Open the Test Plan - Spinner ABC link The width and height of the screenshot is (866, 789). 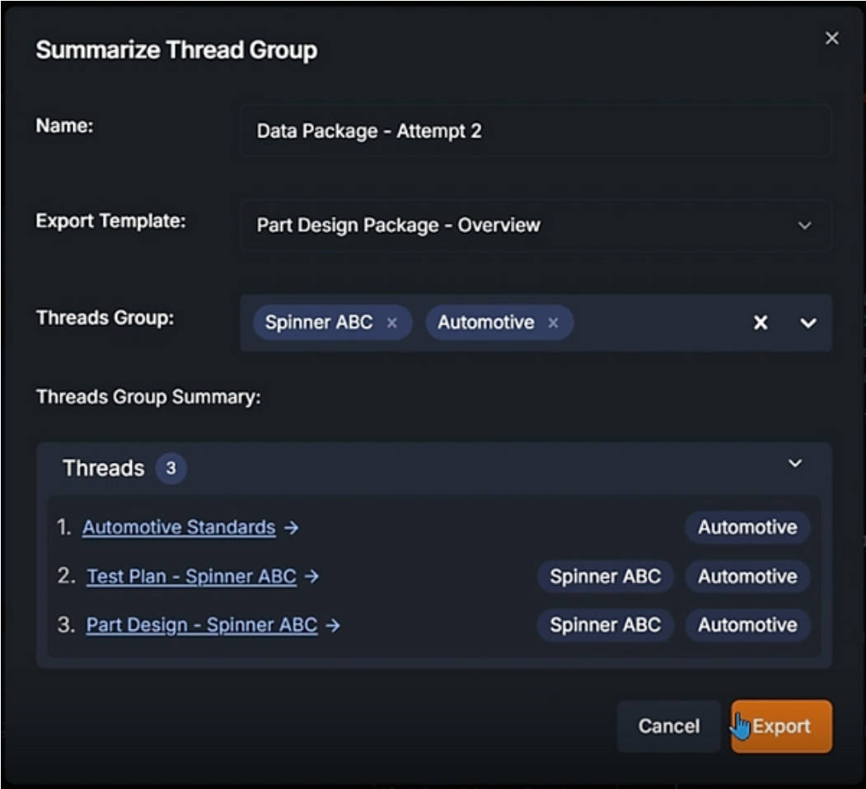pyautogui.click(x=191, y=577)
